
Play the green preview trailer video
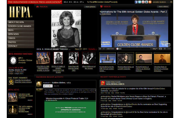click(x=70, y=110)
